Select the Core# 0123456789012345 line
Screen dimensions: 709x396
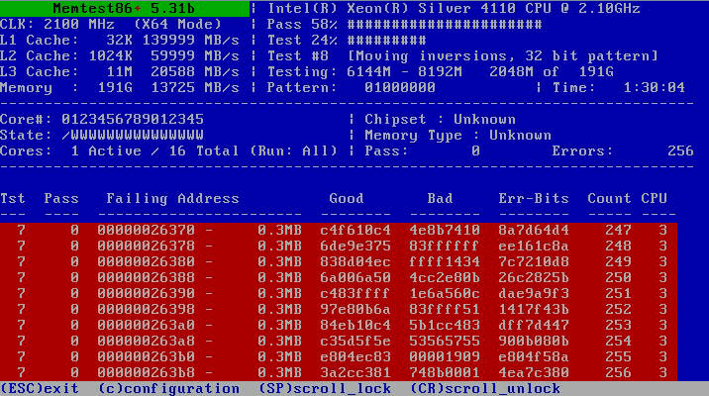coord(102,119)
